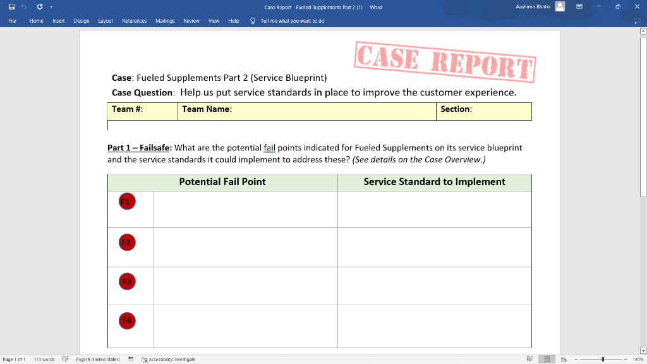Click inside the Team Name table cell
This screenshot has width=647, height=364.
pos(303,111)
